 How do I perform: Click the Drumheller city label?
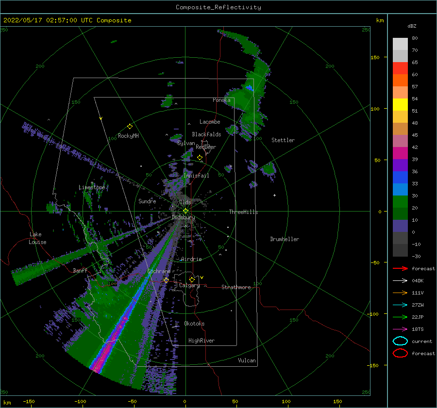[285, 239]
